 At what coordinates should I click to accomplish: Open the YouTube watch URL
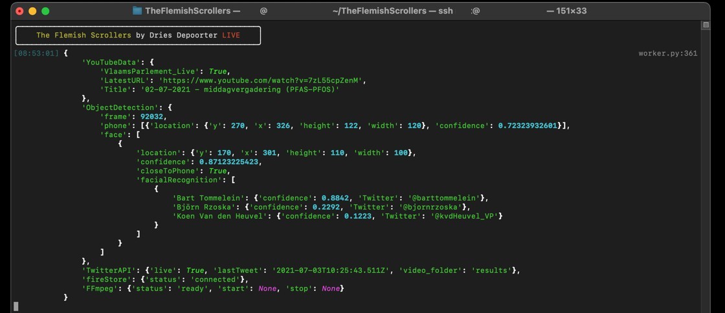[x=263, y=81]
